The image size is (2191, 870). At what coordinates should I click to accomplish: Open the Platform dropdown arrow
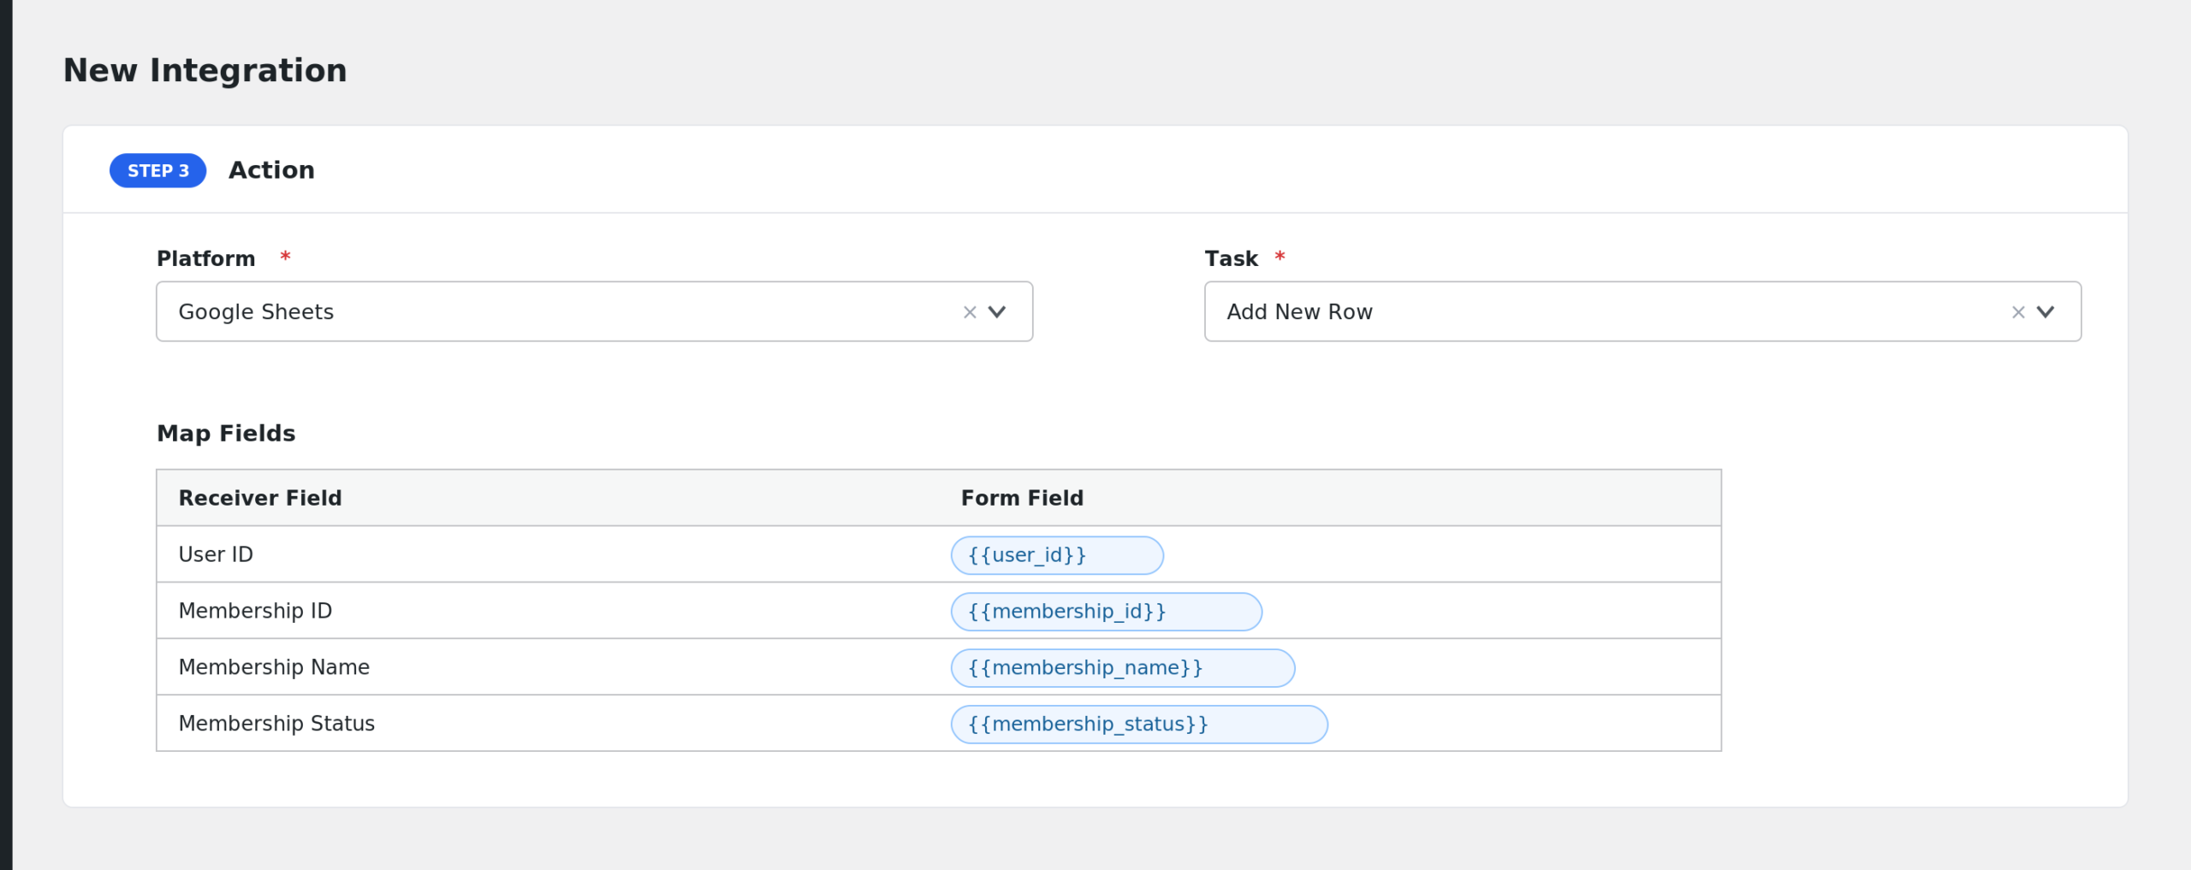point(997,312)
